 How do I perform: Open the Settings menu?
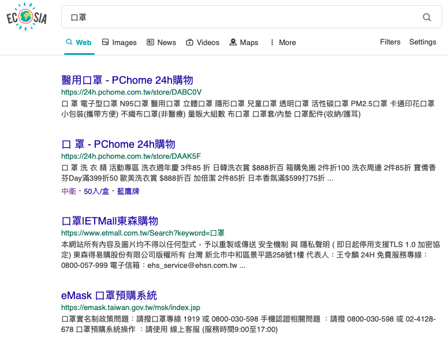coord(423,42)
